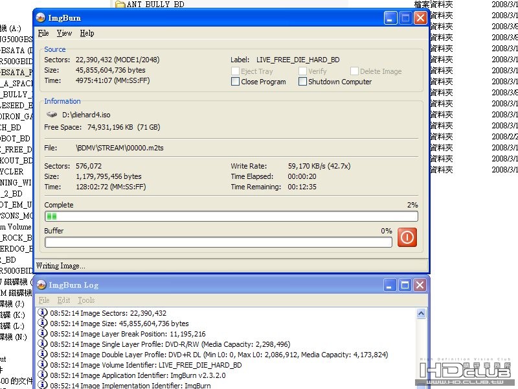
Task: Select the (J:) drive in Explorer tree
Action: (12, 303)
